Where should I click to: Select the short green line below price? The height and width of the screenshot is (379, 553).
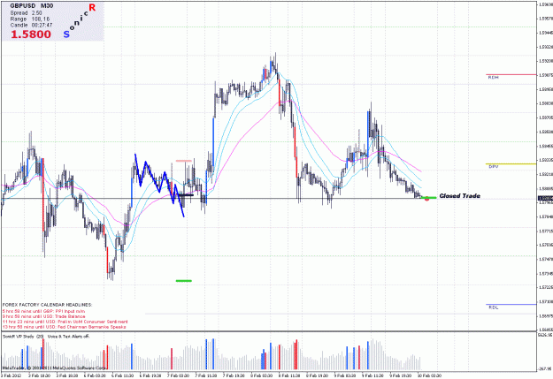(183, 281)
